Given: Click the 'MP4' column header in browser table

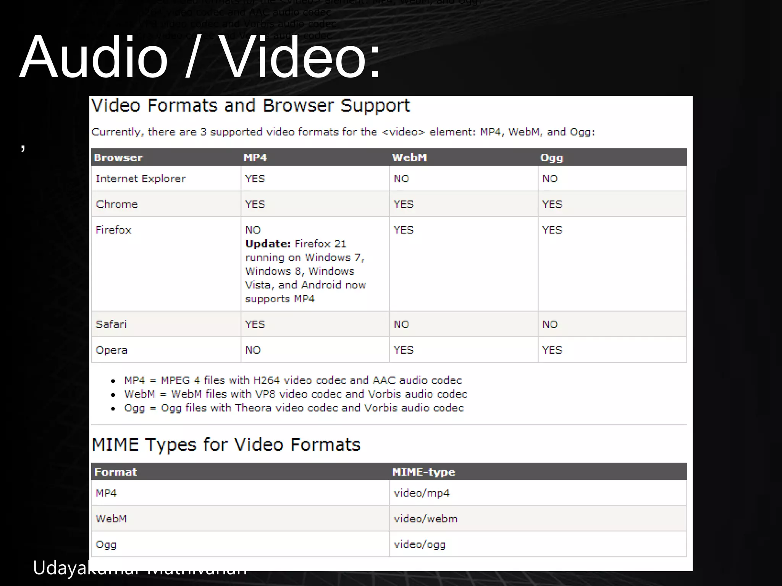Looking at the screenshot, I should (255, 158).
